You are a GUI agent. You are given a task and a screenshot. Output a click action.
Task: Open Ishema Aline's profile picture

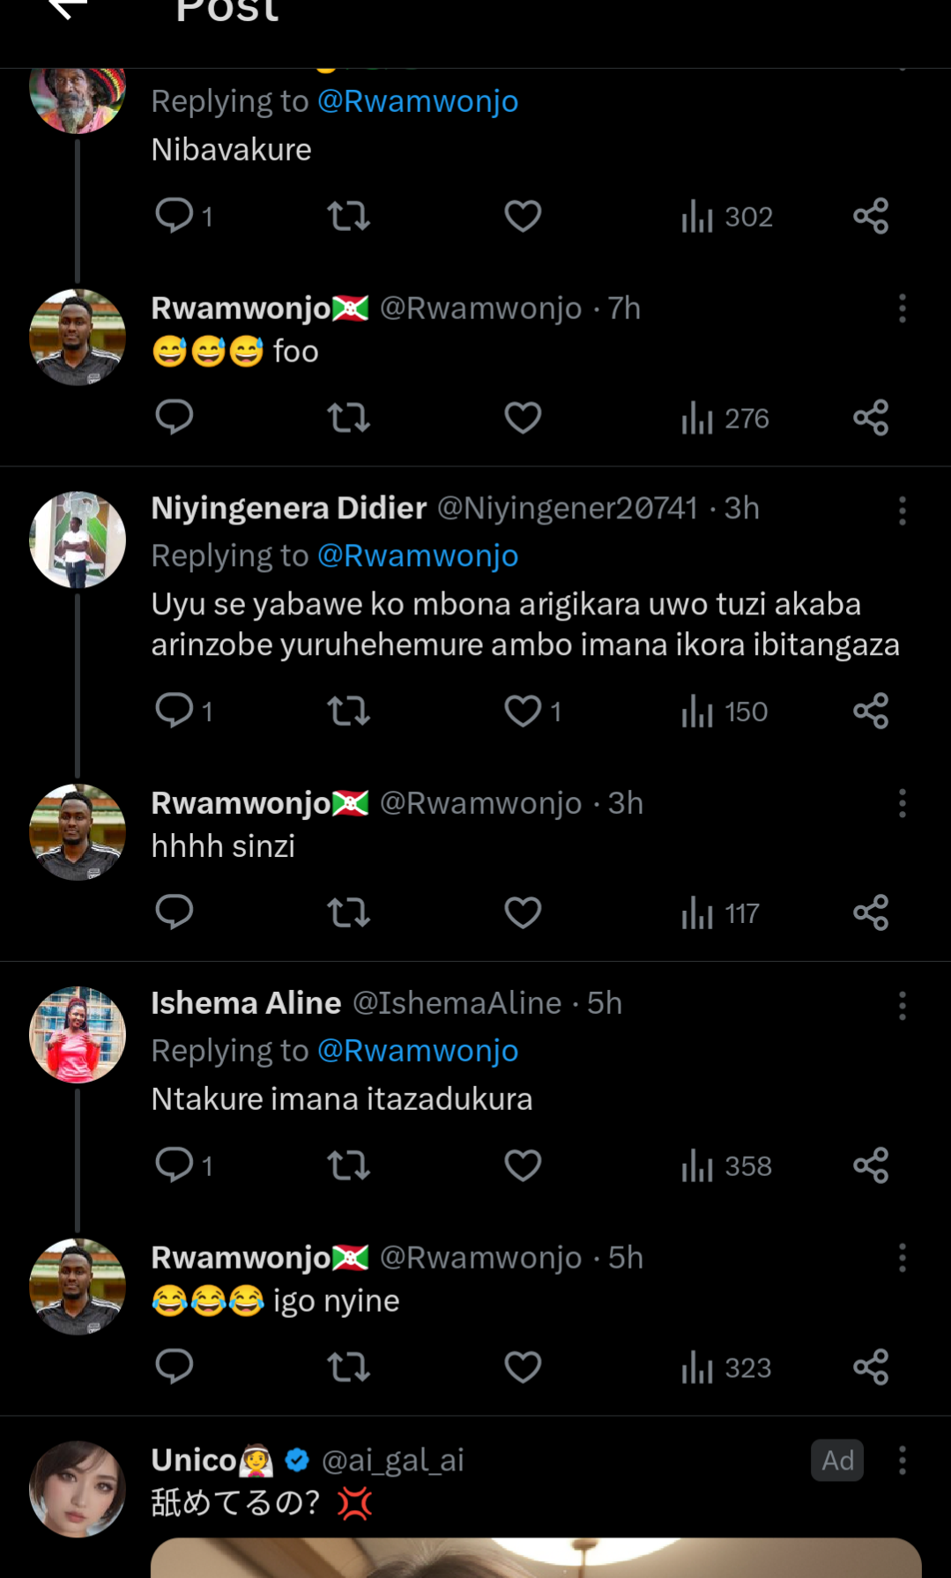point(78,1034)
